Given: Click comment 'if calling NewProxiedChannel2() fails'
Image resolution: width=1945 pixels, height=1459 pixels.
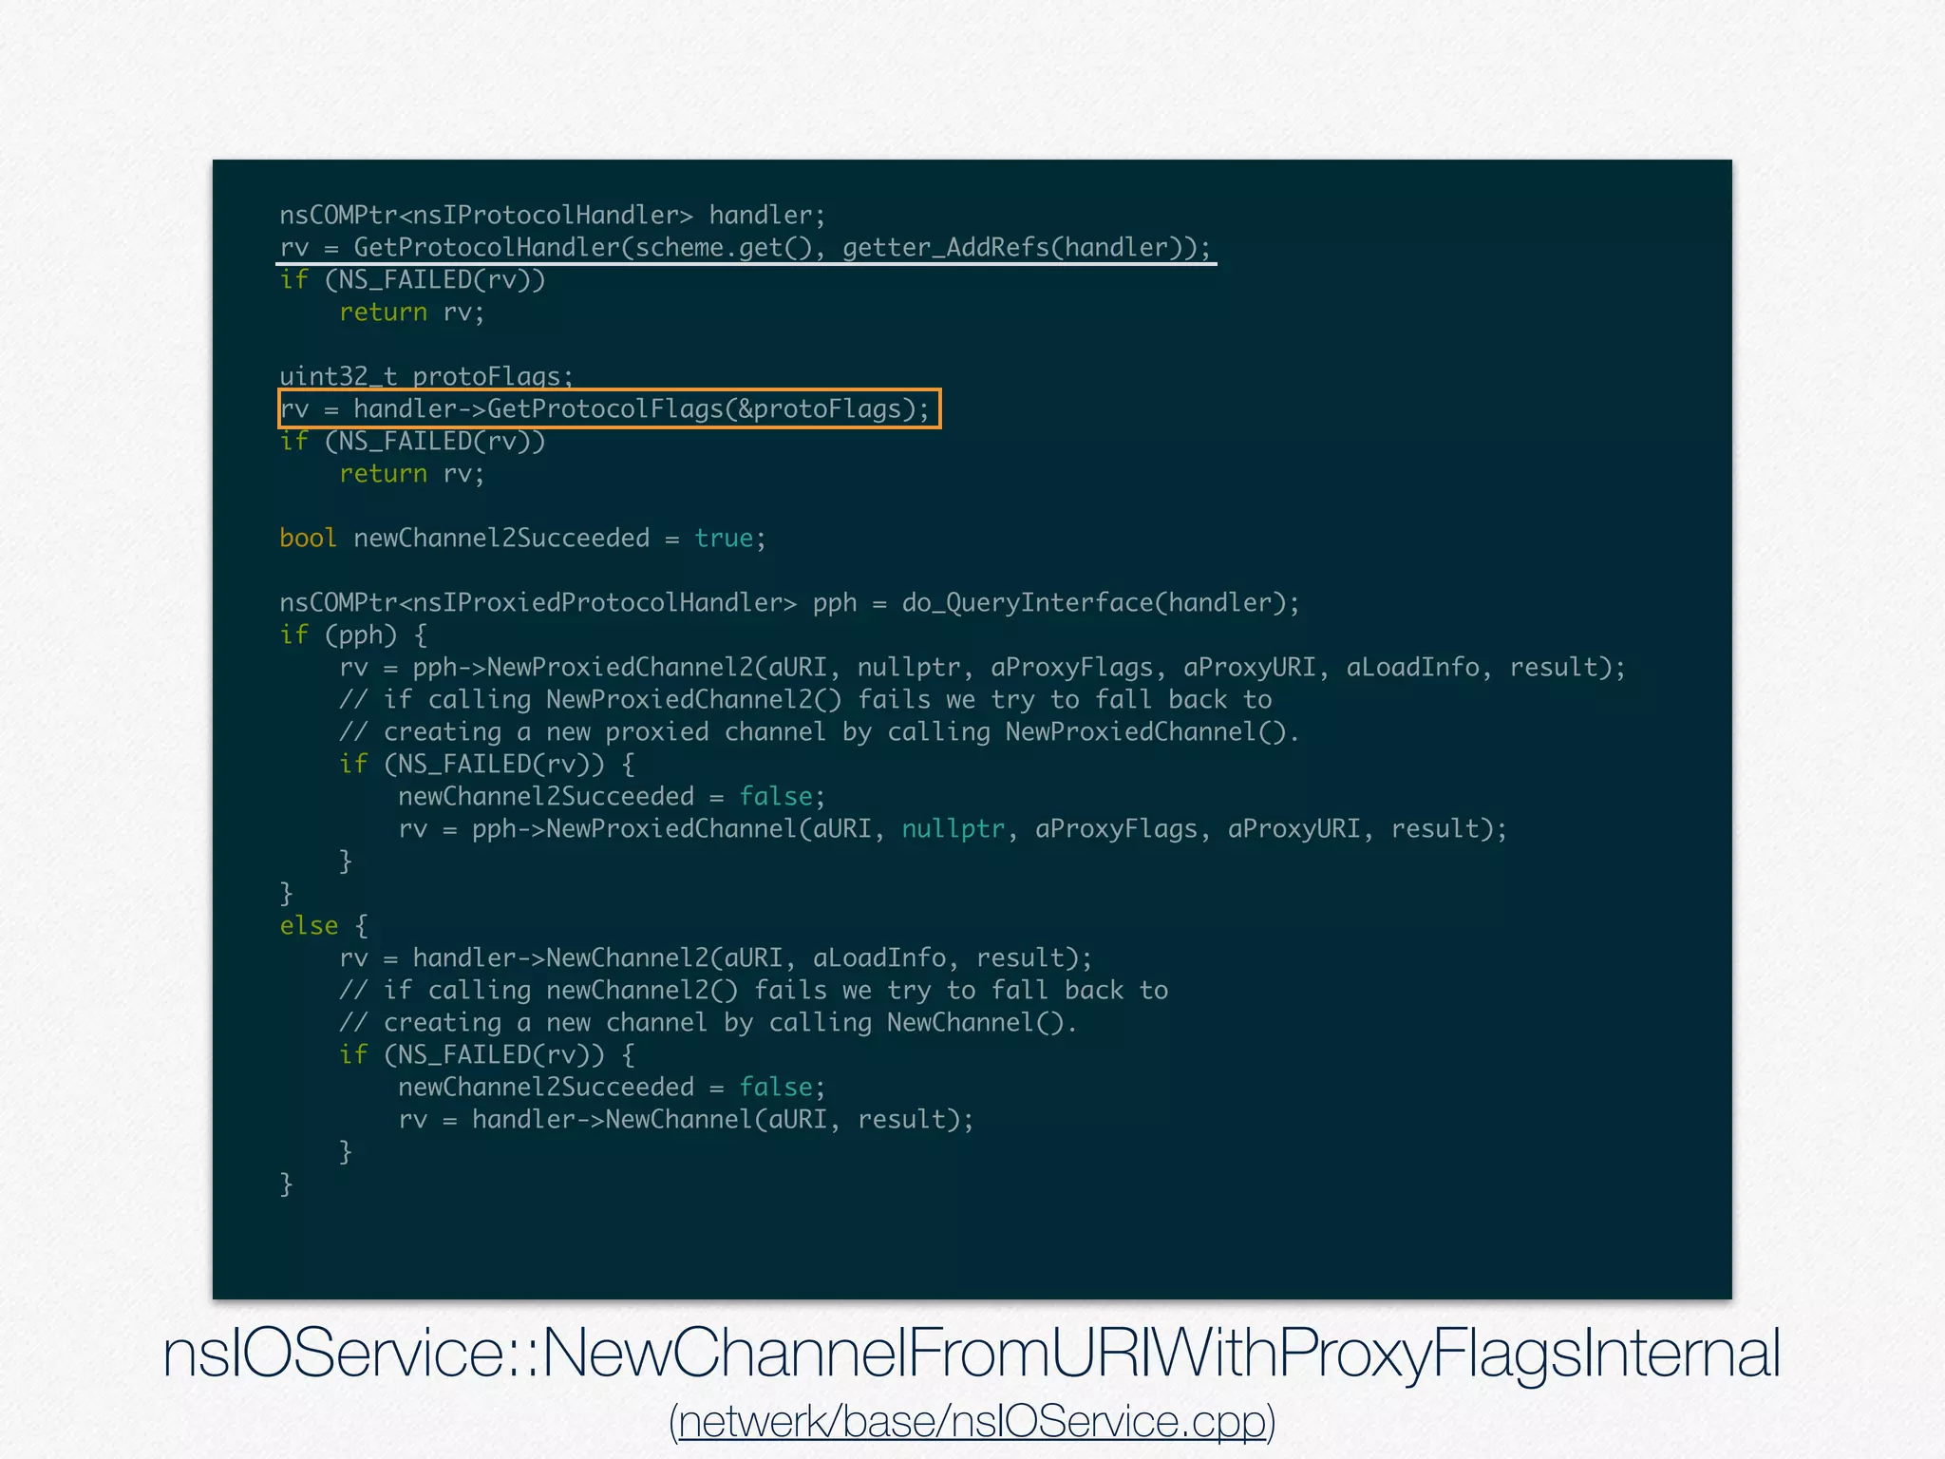Looking at the screenshot, I should coord(805,700).
